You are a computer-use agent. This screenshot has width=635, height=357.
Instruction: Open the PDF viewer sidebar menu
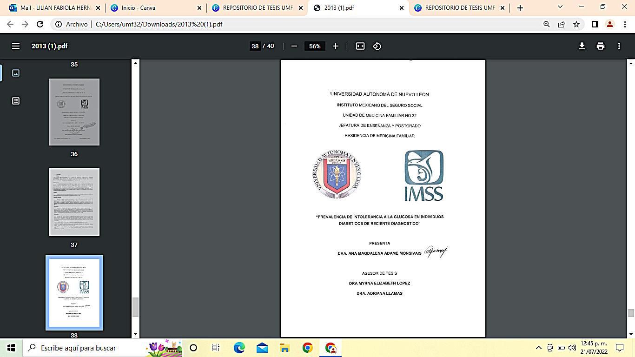click(x=16, y=46)
